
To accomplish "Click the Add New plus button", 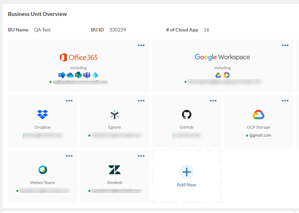I will click(x=187, y=172).
